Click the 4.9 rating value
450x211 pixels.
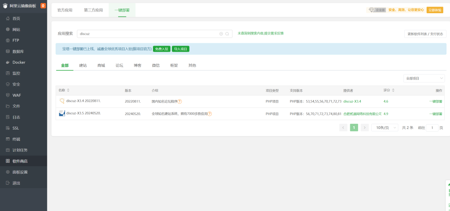[x=386, y=114]
